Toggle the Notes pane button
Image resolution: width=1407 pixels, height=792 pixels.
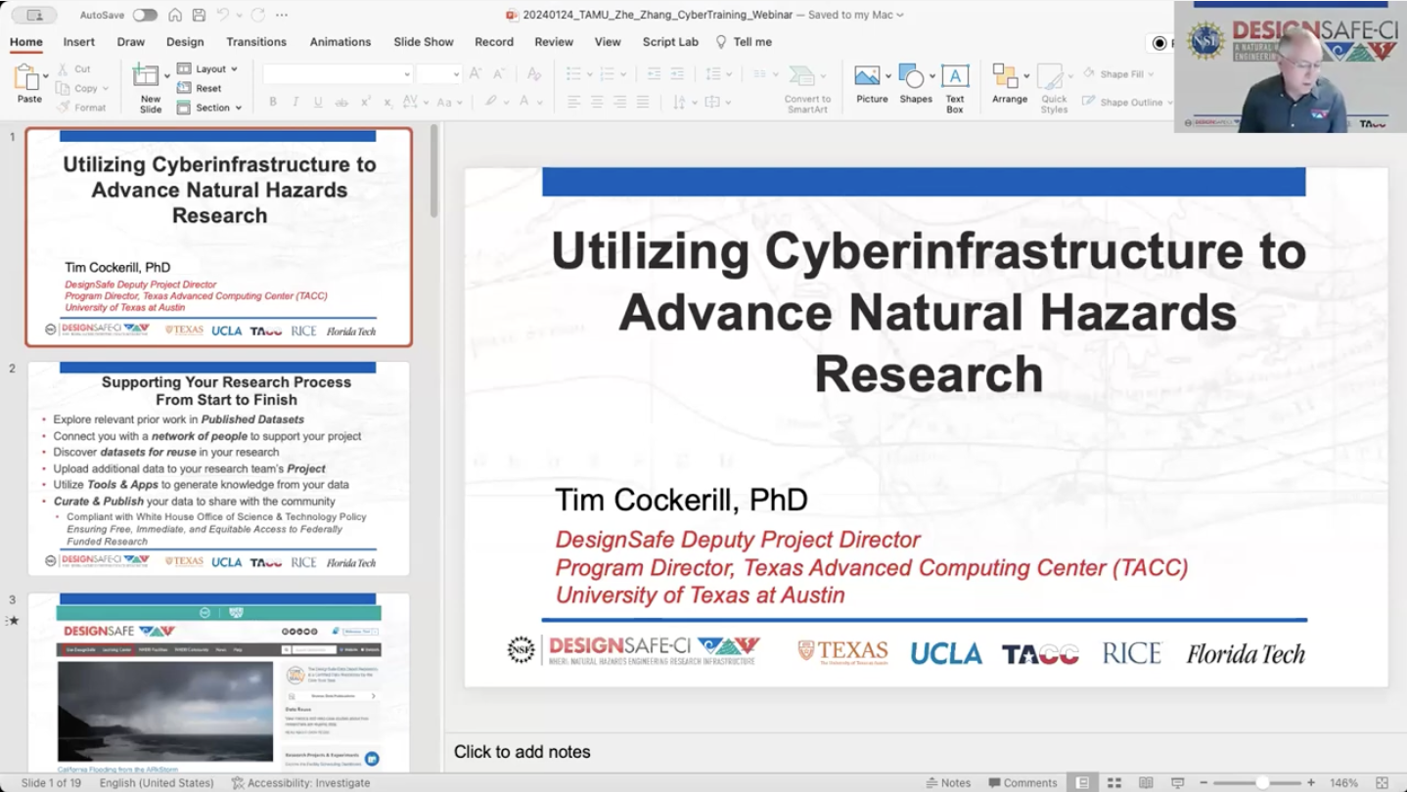pyautogui.click(x=948, y=783)
